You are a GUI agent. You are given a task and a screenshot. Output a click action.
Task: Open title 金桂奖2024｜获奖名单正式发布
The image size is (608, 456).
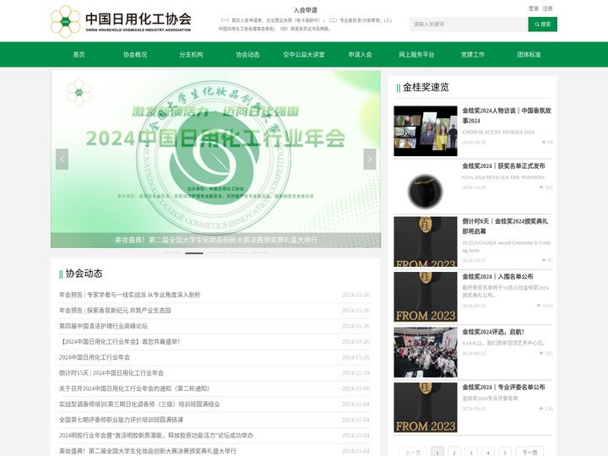click(x=503, y=166)
